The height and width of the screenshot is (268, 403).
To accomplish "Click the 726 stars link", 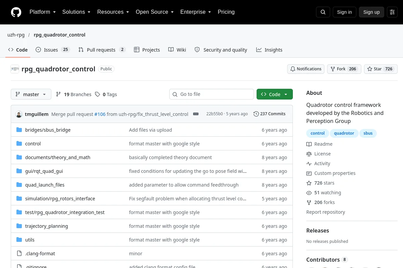I will (320, 183).
